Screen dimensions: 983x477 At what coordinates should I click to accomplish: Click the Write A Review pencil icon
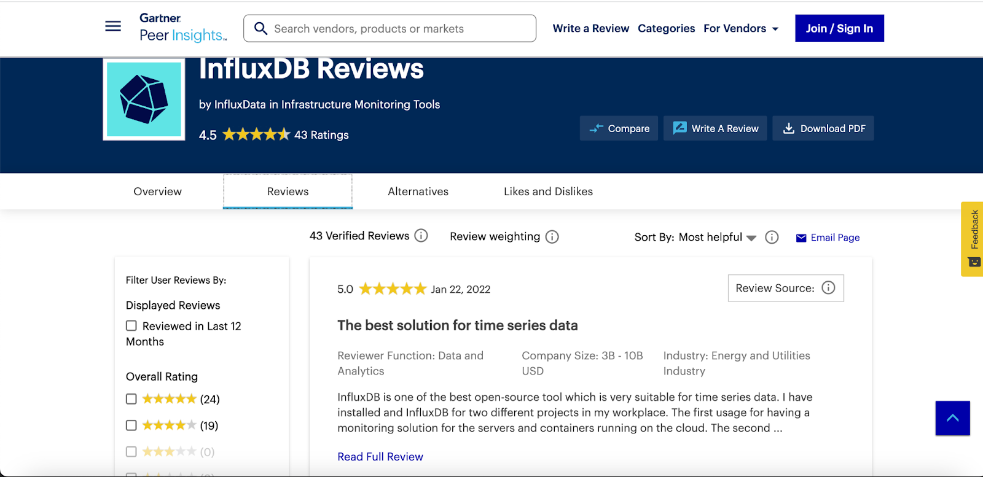click(x=679, y=128)
